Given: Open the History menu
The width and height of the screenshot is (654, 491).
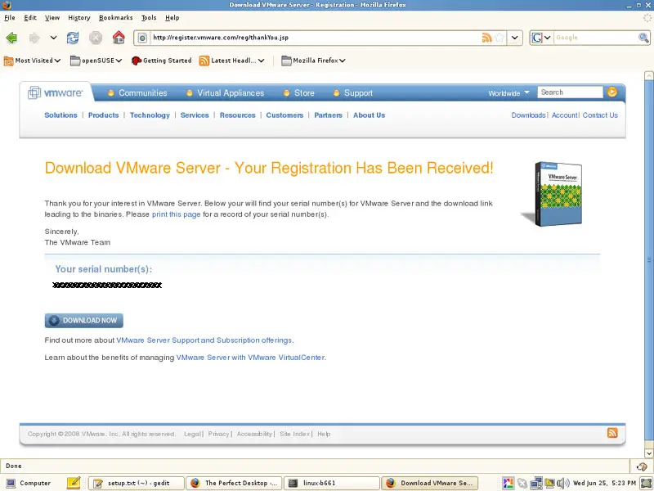Looking at the screenshot, I should coord(79,17).
